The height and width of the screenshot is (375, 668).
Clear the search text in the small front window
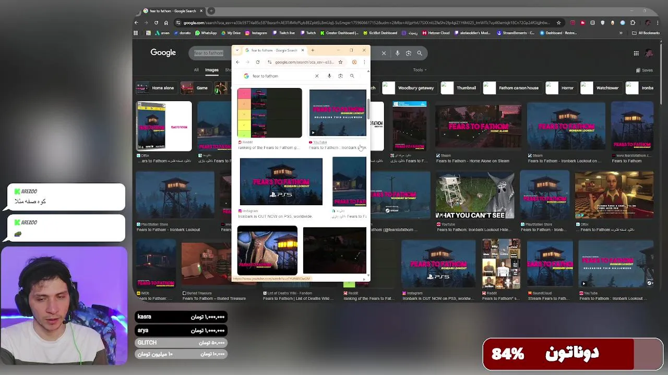coord(317,76)
